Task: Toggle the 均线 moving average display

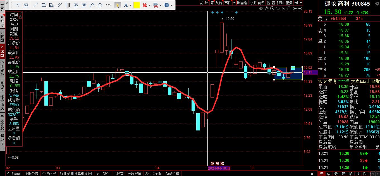Action: [x=252, y=3]
